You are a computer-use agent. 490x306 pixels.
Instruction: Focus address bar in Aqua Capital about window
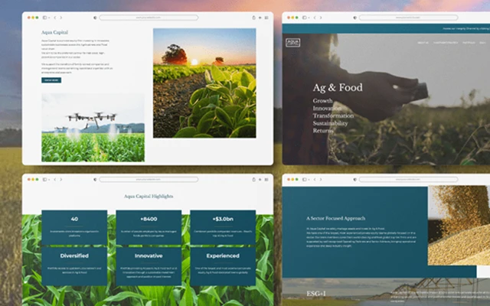click(149, 18)
